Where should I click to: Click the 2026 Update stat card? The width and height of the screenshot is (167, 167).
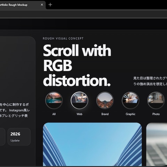coord(19,137)
